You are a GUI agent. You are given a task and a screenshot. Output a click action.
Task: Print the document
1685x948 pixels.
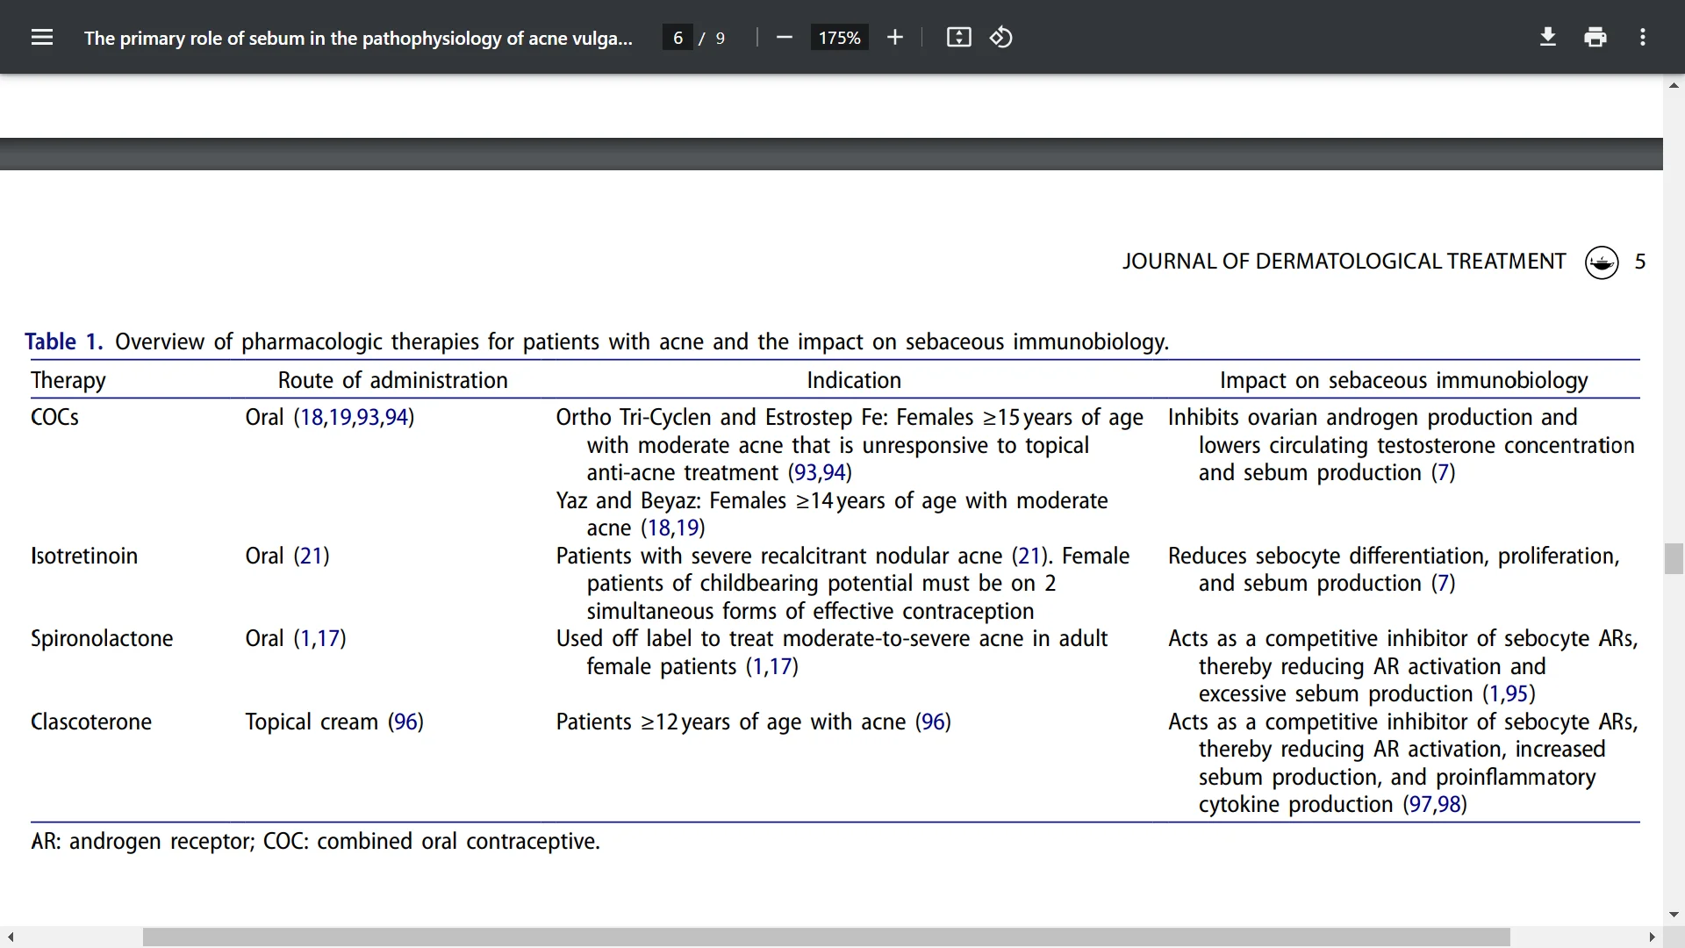(x=1595, y=37)
